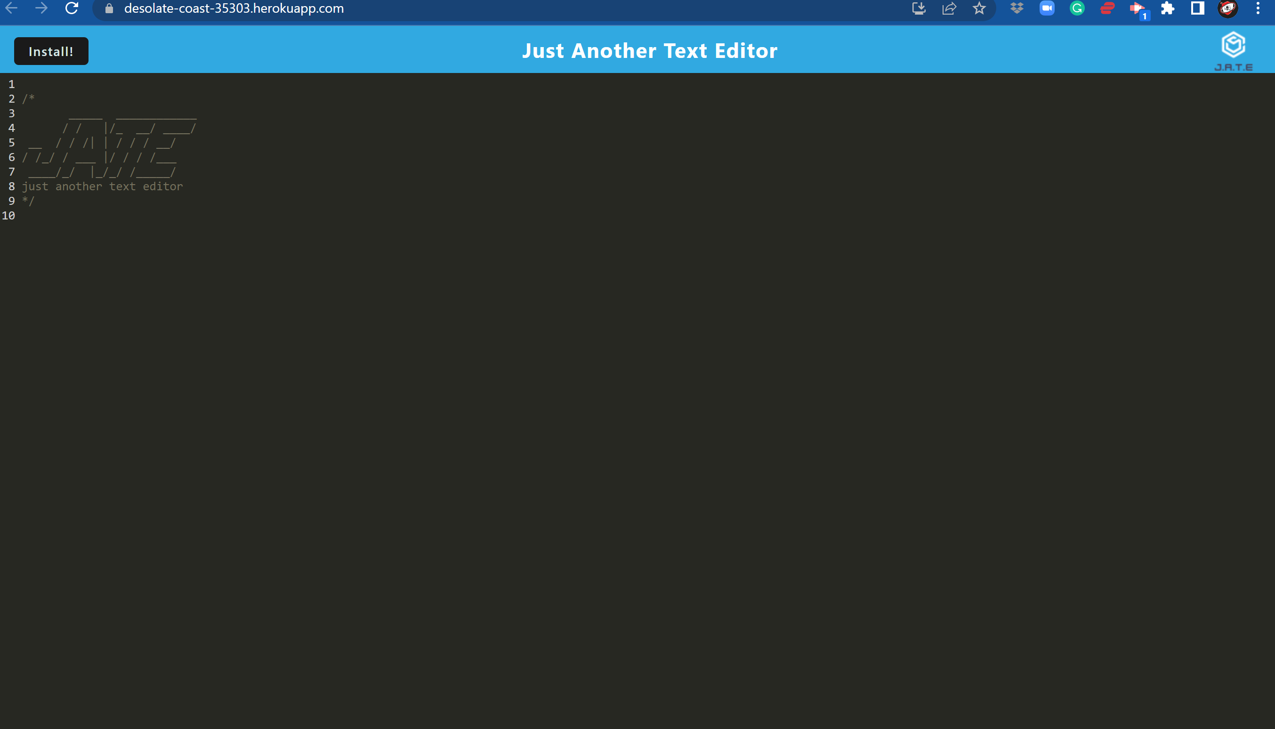Click the Extensions puzzle piece icon

[1167, 8]
